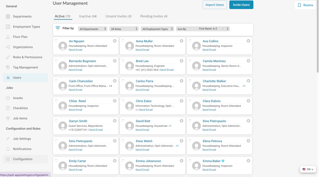The height and width of the screenshot is (177, 319).
Task: Open the All Employment Types dropdown
Action: tap(157, 29)
